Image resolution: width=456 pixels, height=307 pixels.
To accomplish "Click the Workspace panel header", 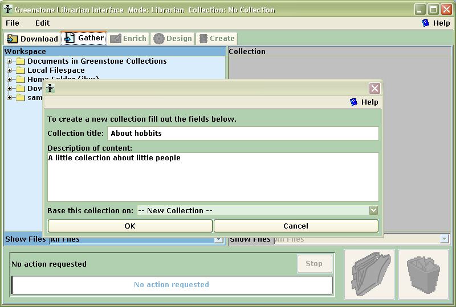I will click(115, 51).
